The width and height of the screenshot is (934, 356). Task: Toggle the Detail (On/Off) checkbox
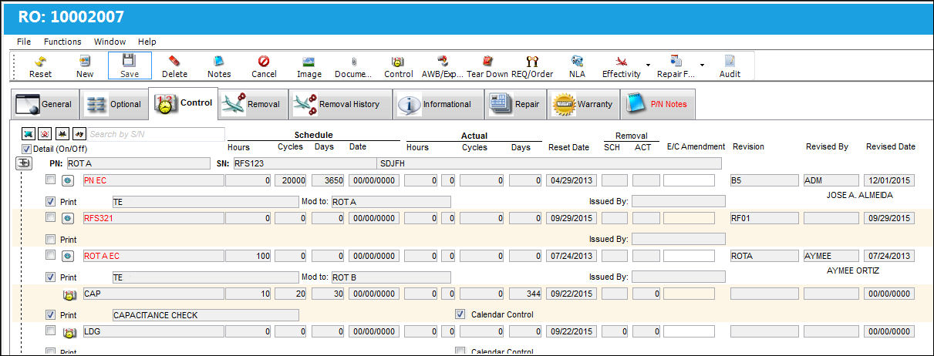(26, 149)
